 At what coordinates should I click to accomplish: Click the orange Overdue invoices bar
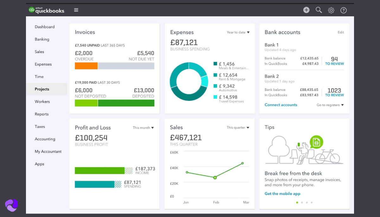click(86, 66)
